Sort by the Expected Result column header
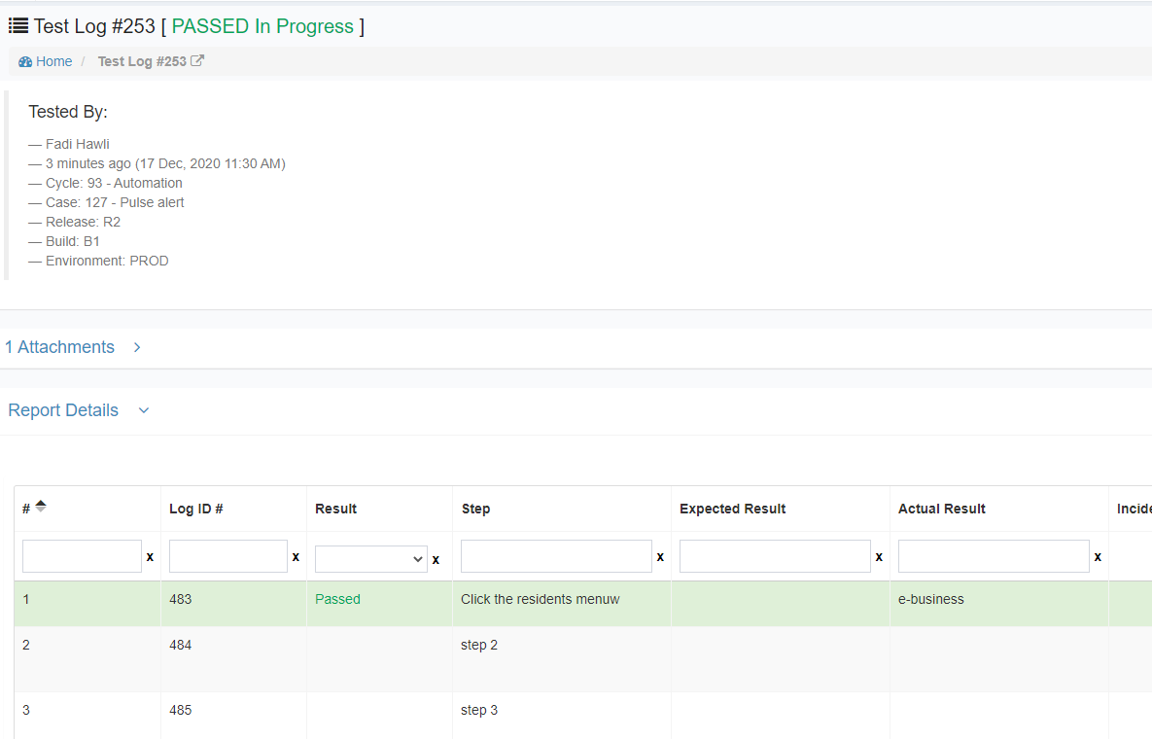The image size is (1152, 739). 732,510
